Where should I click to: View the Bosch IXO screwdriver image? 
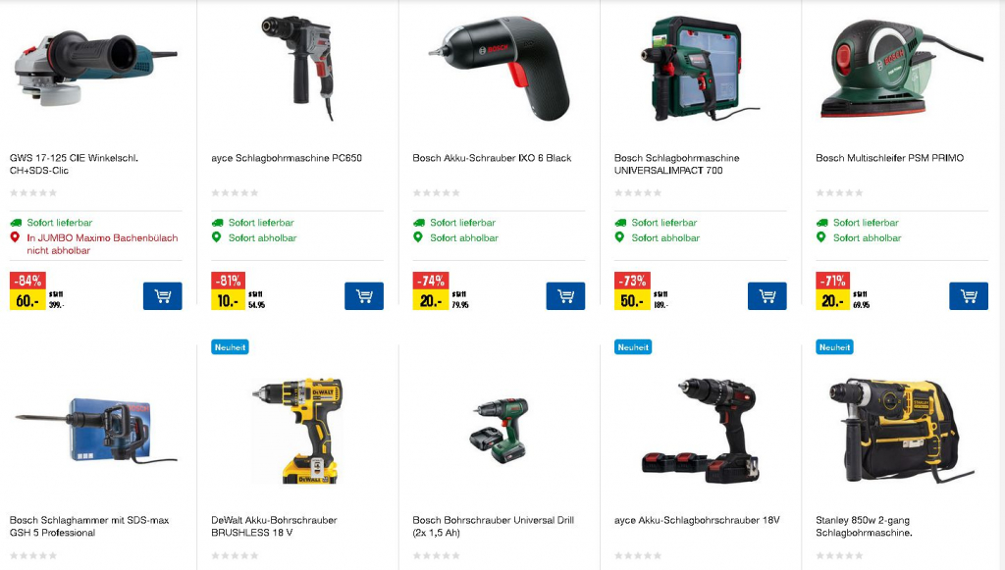[500, 69]
